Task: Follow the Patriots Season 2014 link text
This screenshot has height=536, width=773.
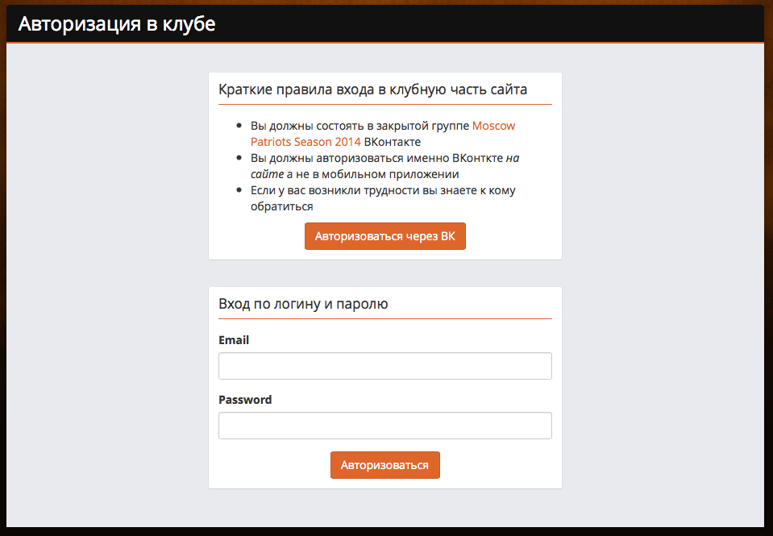Action: [305, 142]
